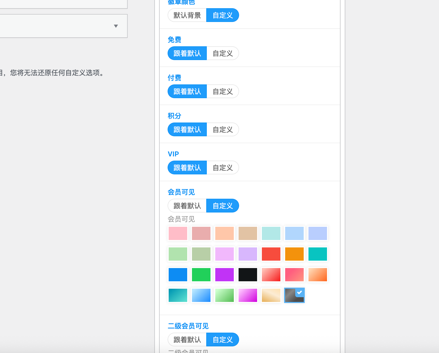Screen dimensions: 439x353
Task: Select the purple color swatch
Action: click(224, 274)
